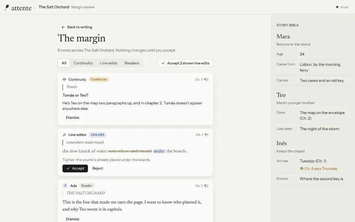
Task: Click Two cases and an old key
Action: coord(322,80)
